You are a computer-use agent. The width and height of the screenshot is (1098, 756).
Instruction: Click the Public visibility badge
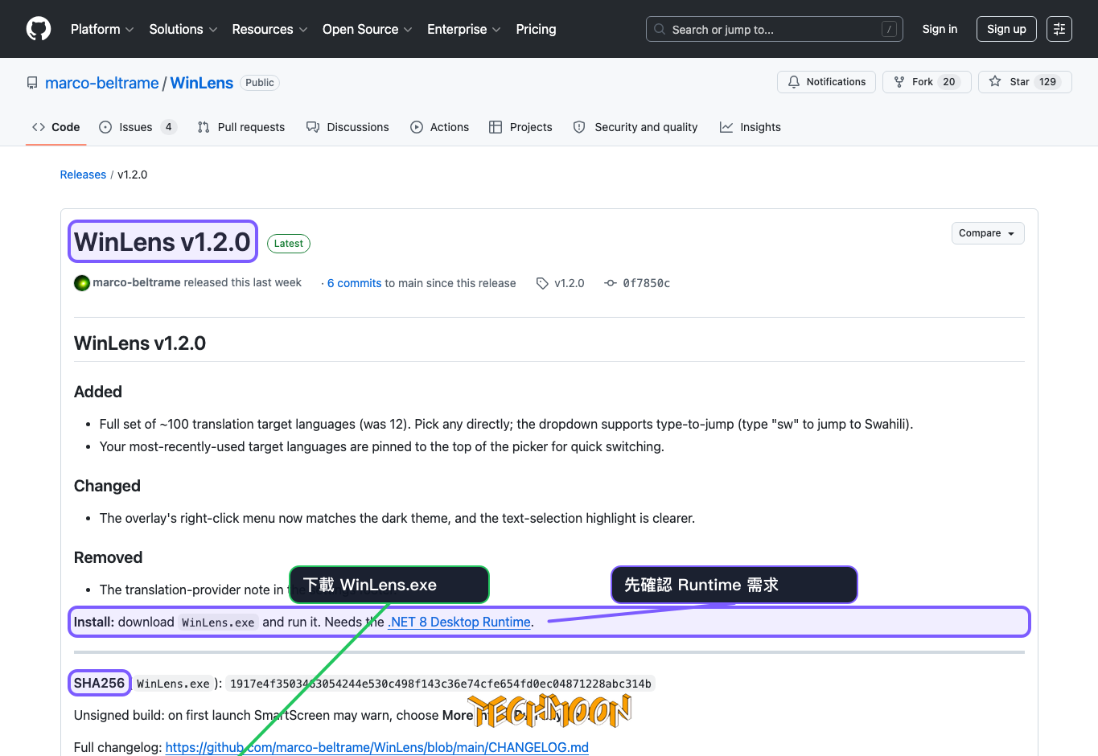260,83
